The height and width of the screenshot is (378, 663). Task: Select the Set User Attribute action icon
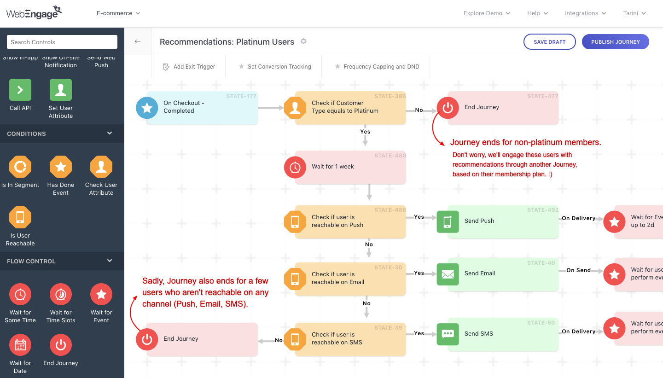click(x=61, y=90)
